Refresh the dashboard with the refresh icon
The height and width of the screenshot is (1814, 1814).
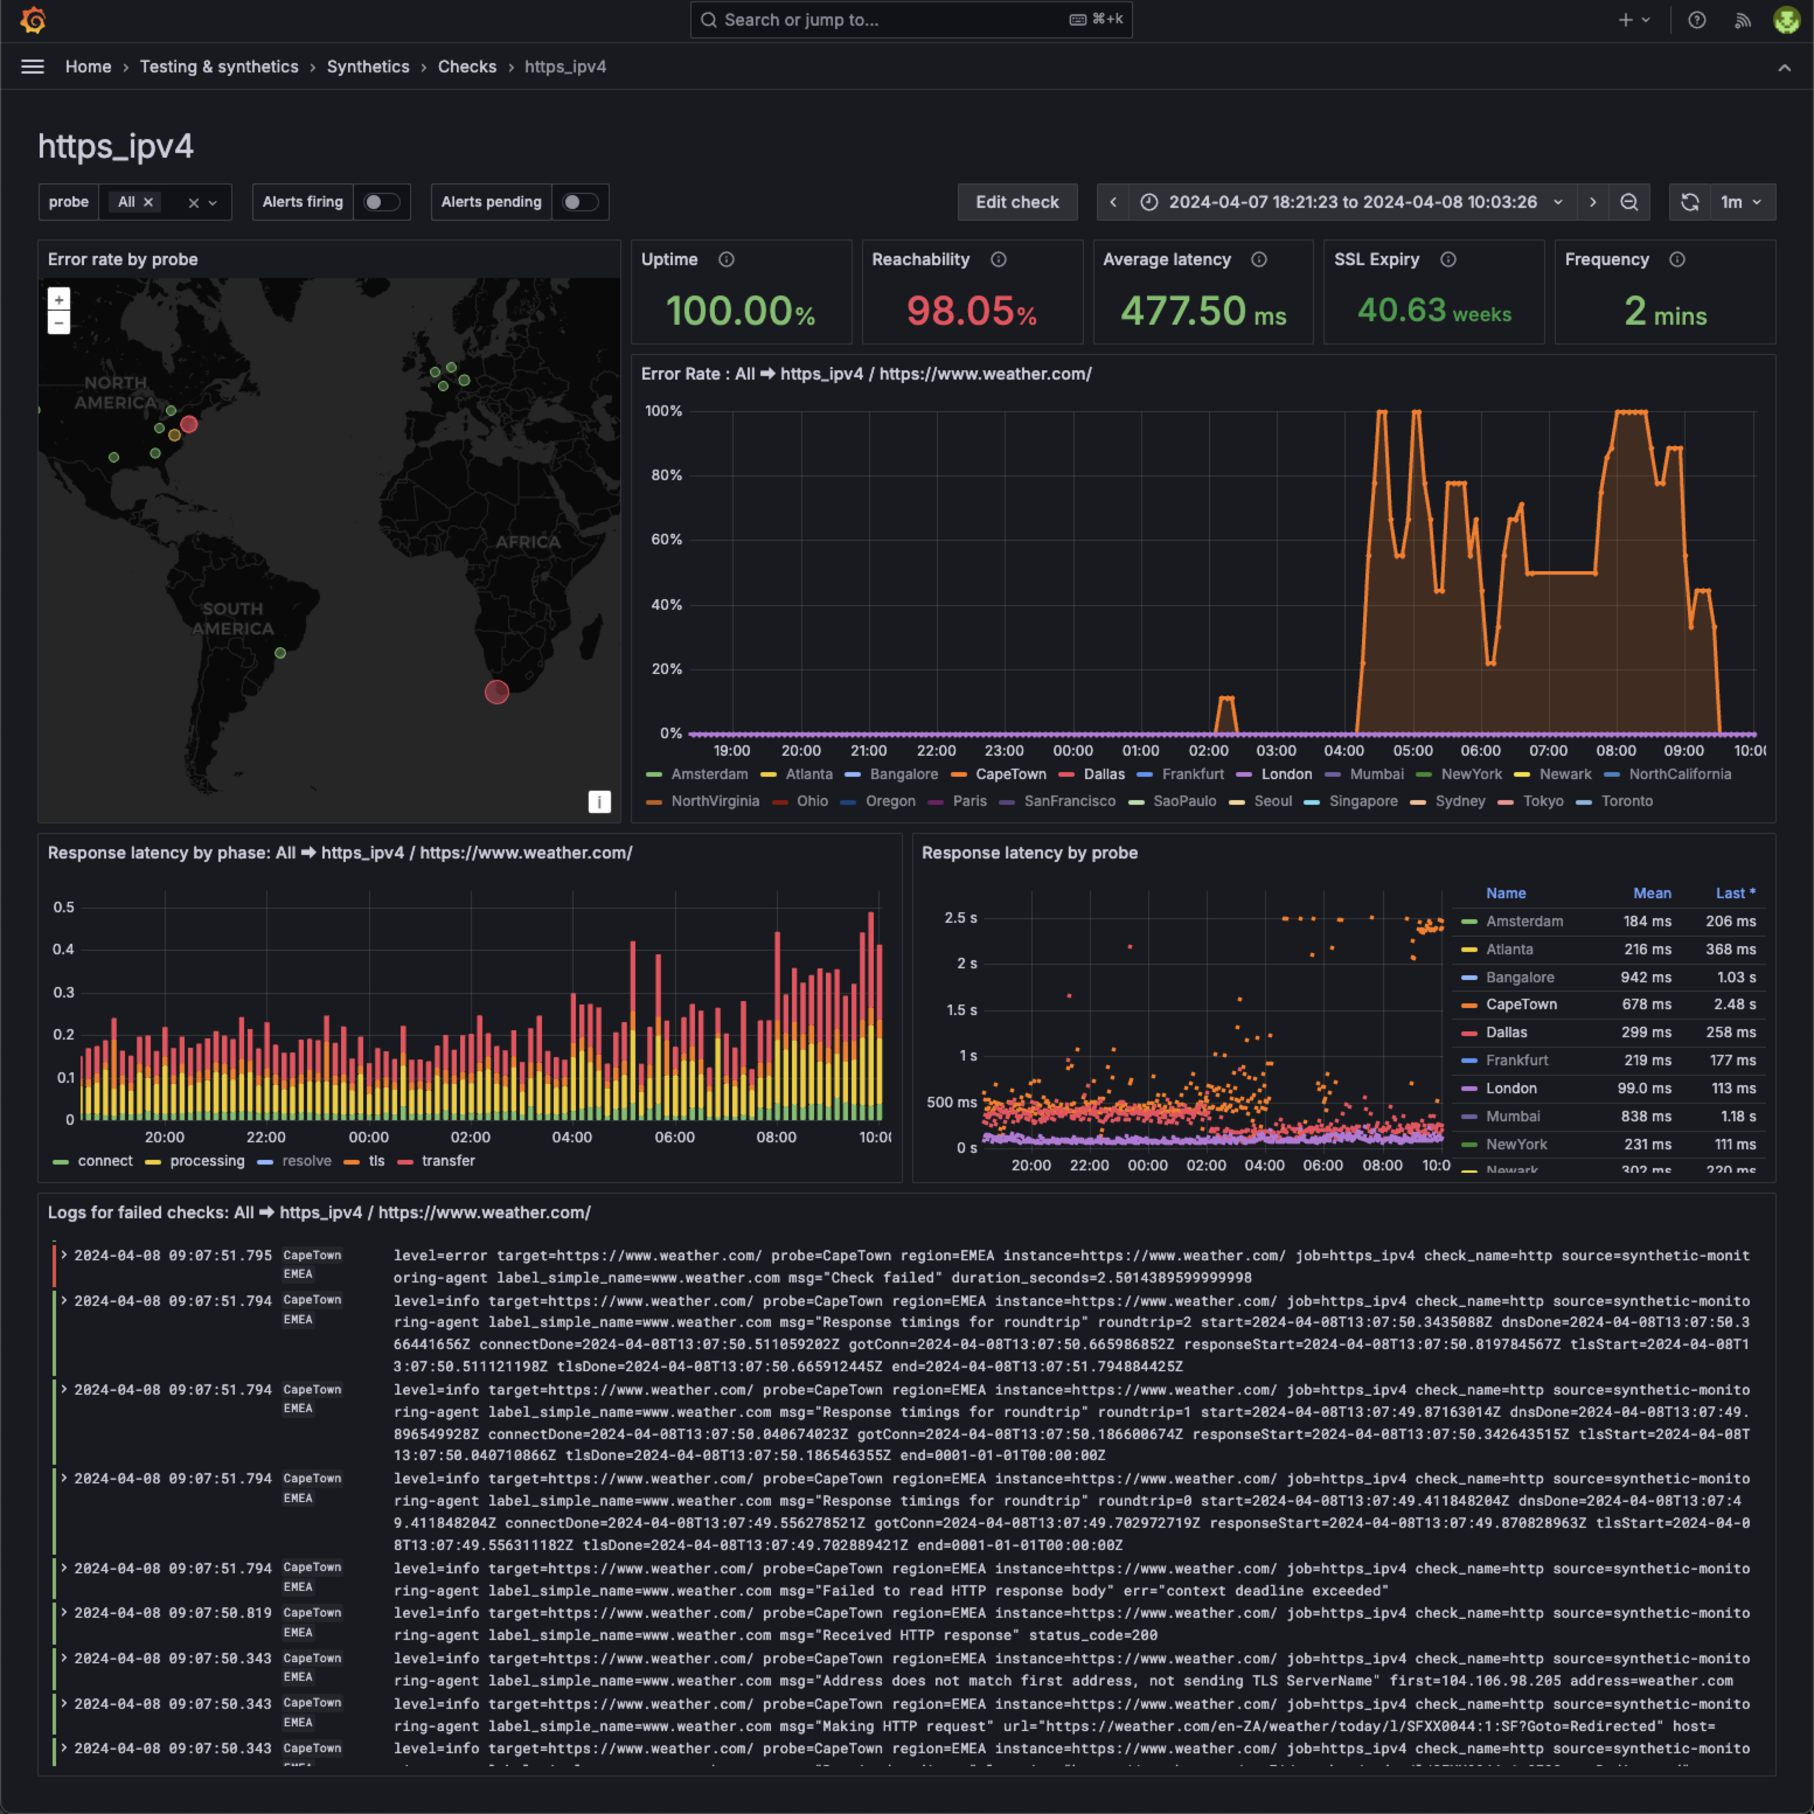(1690, 202)
